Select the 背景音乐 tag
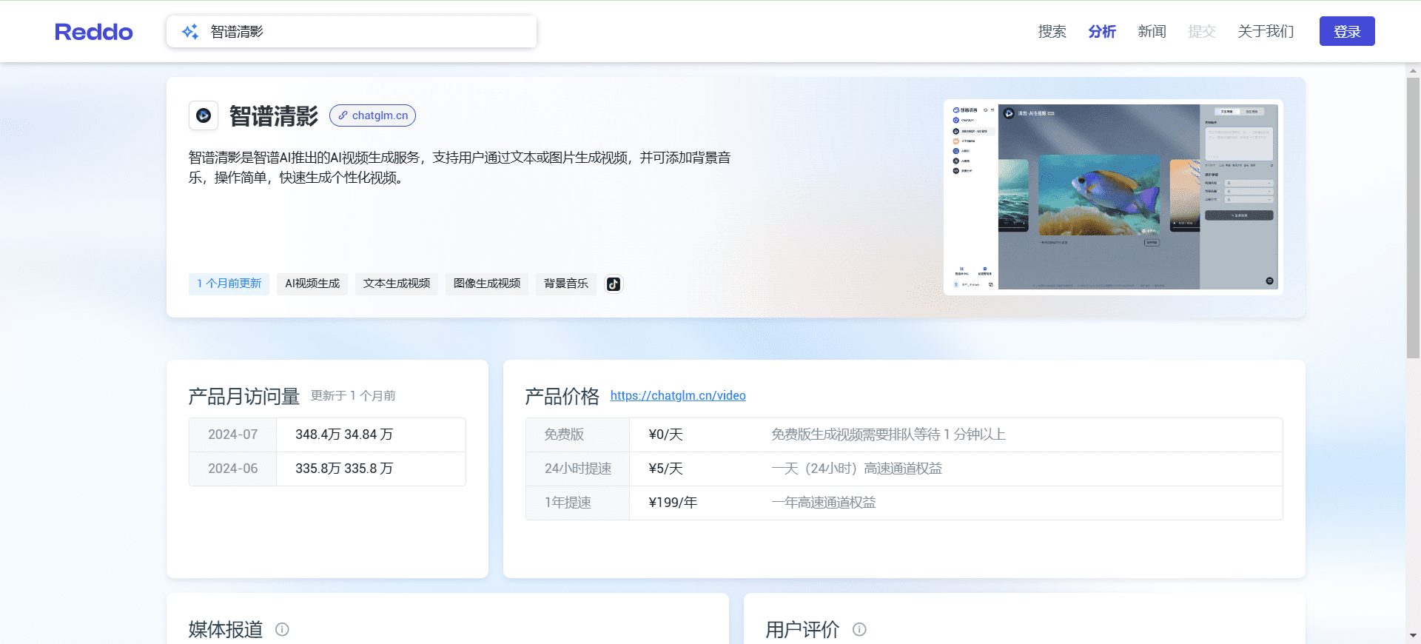Viewport: 1421px width, 644px height. [566, 284]
